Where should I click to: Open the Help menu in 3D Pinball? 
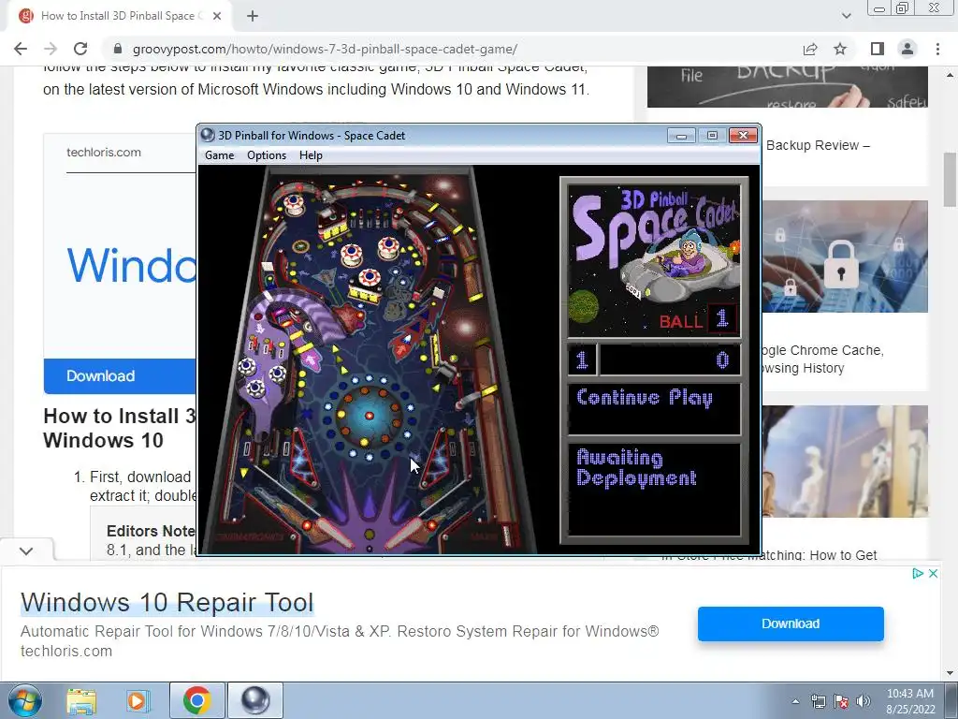(311, 155)
